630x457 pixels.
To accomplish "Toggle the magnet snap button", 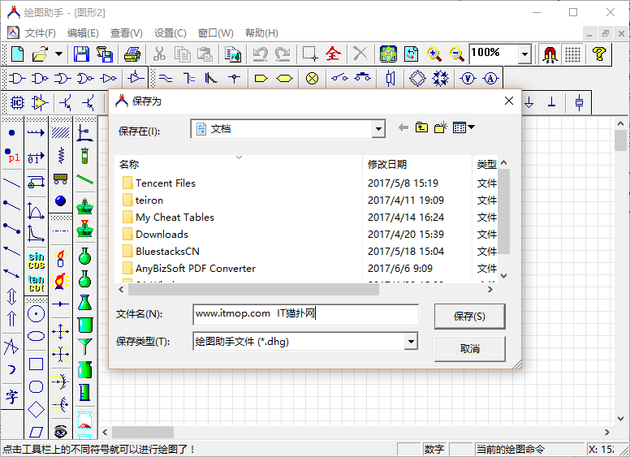I will [550, 54].
